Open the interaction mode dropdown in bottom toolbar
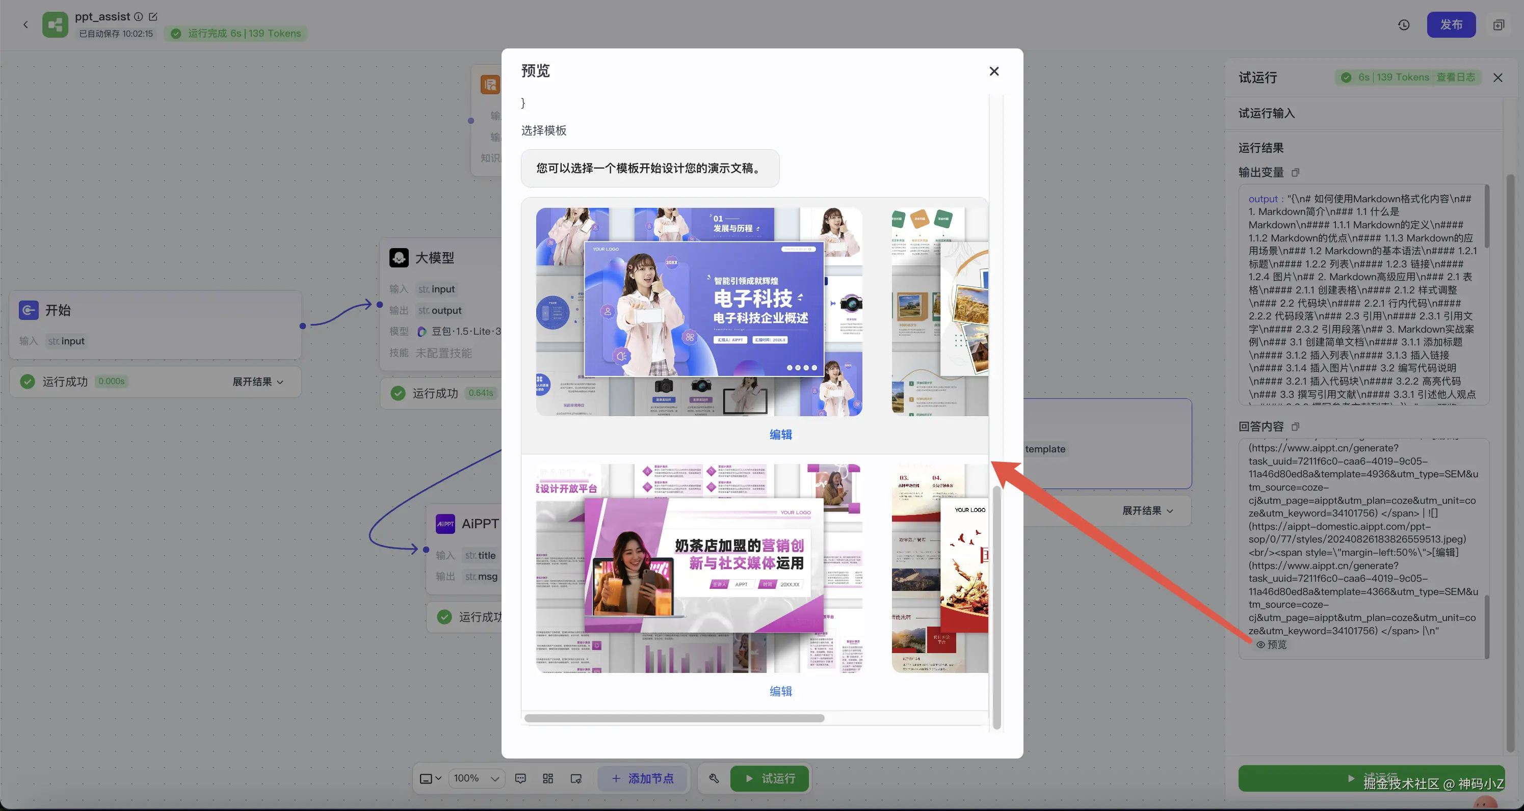The width and height of the screenshot is (1524, 811). [430, 778]
